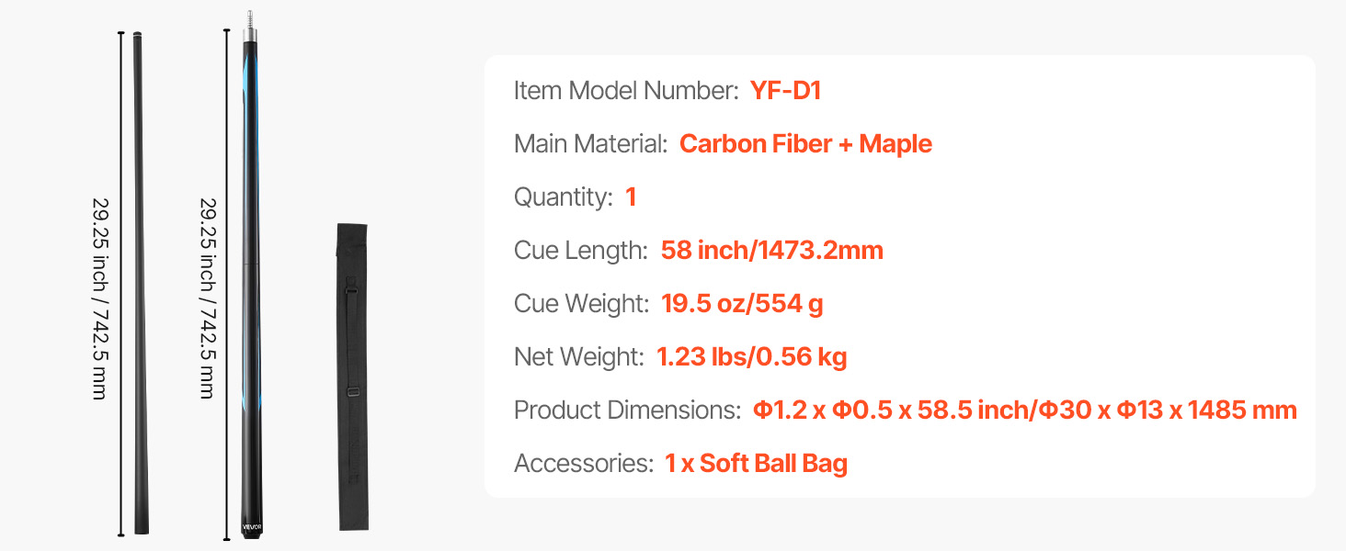The height and width of the screenshot is (551, 1346).
Task: Click the Item Model Number label
Action: point(626,90)
